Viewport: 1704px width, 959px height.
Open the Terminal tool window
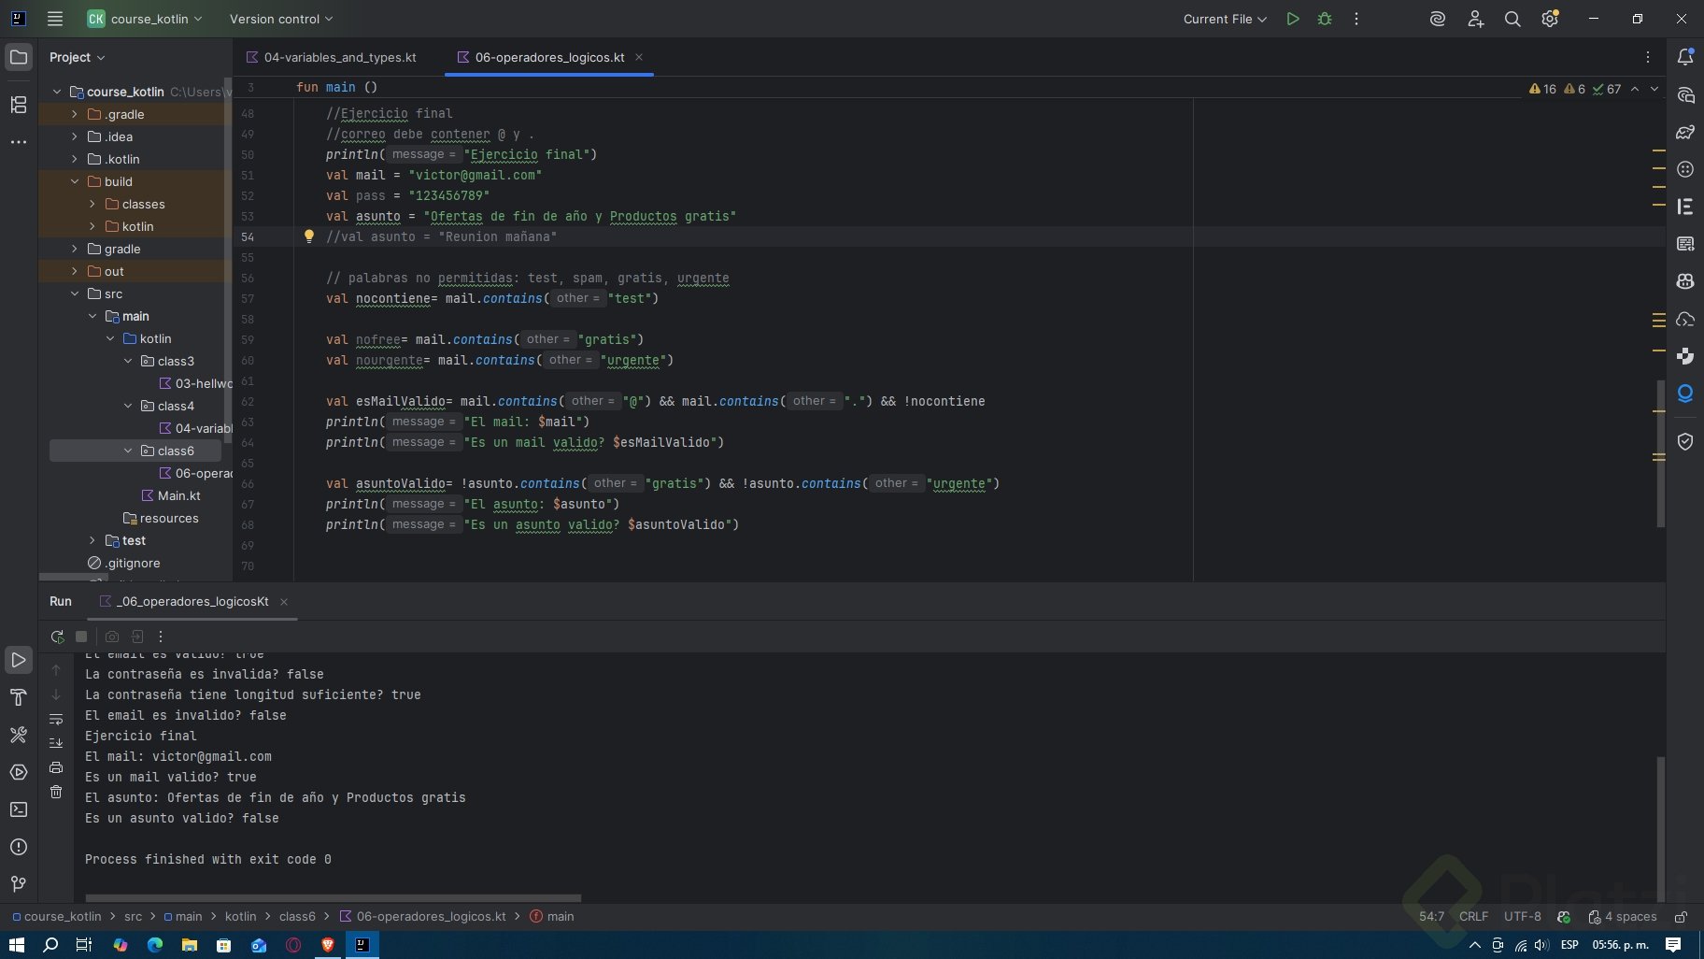(19, 809)
